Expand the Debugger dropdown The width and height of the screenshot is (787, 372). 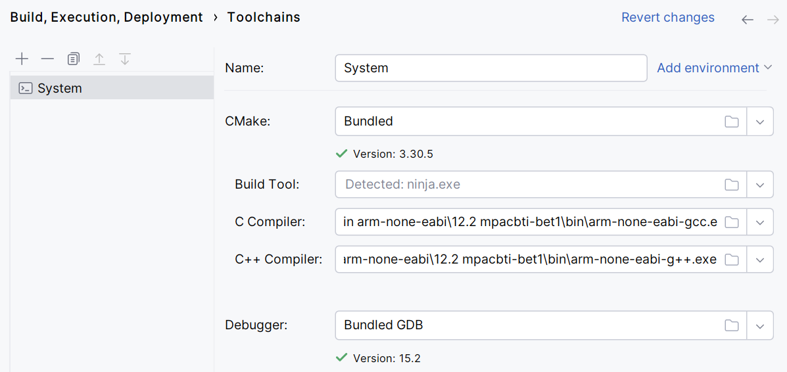click(x=760, y=325)
